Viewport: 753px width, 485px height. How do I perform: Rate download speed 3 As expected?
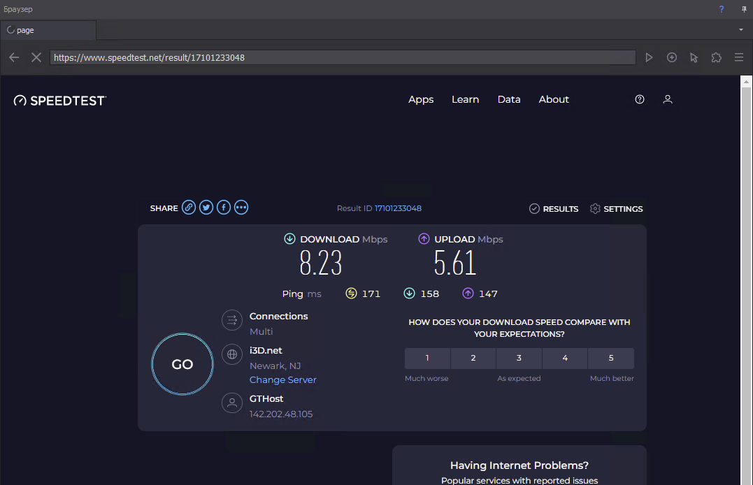click(x=519, y=358)
